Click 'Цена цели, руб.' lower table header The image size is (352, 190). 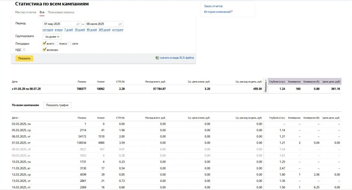tap(331, 118)
